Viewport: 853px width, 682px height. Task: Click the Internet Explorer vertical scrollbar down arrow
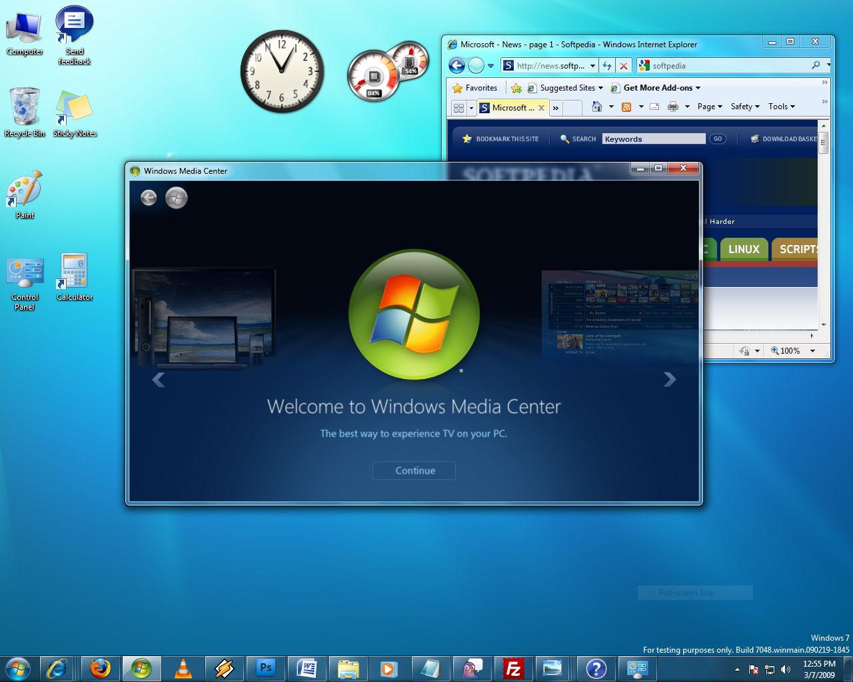tap(824, 325)
